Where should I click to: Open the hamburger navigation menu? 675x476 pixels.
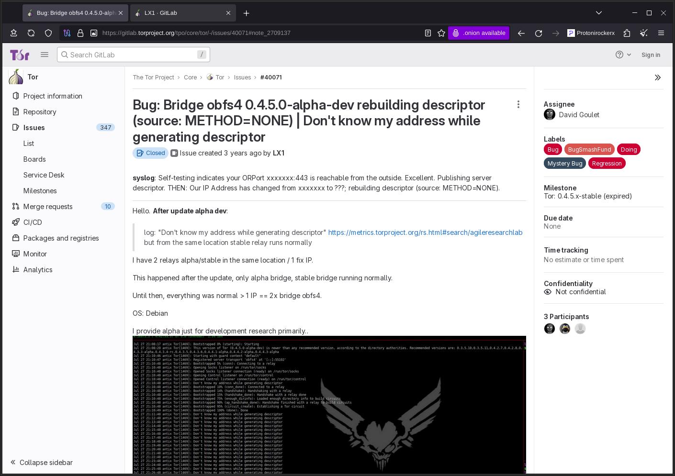(x=45, y=55)
